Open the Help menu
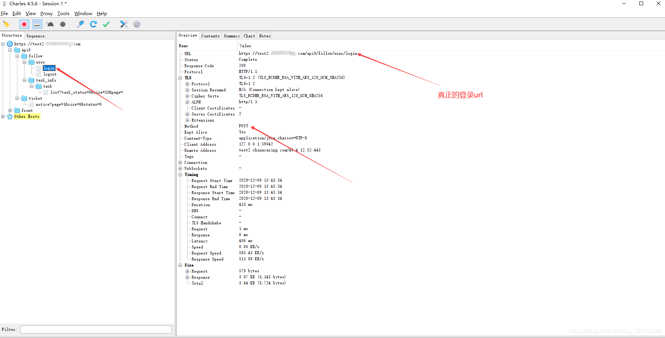 pyautogui.click(x=102, y=14)
